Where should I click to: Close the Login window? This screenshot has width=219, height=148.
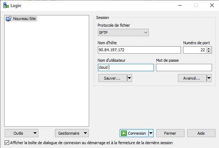coord(212,5)
